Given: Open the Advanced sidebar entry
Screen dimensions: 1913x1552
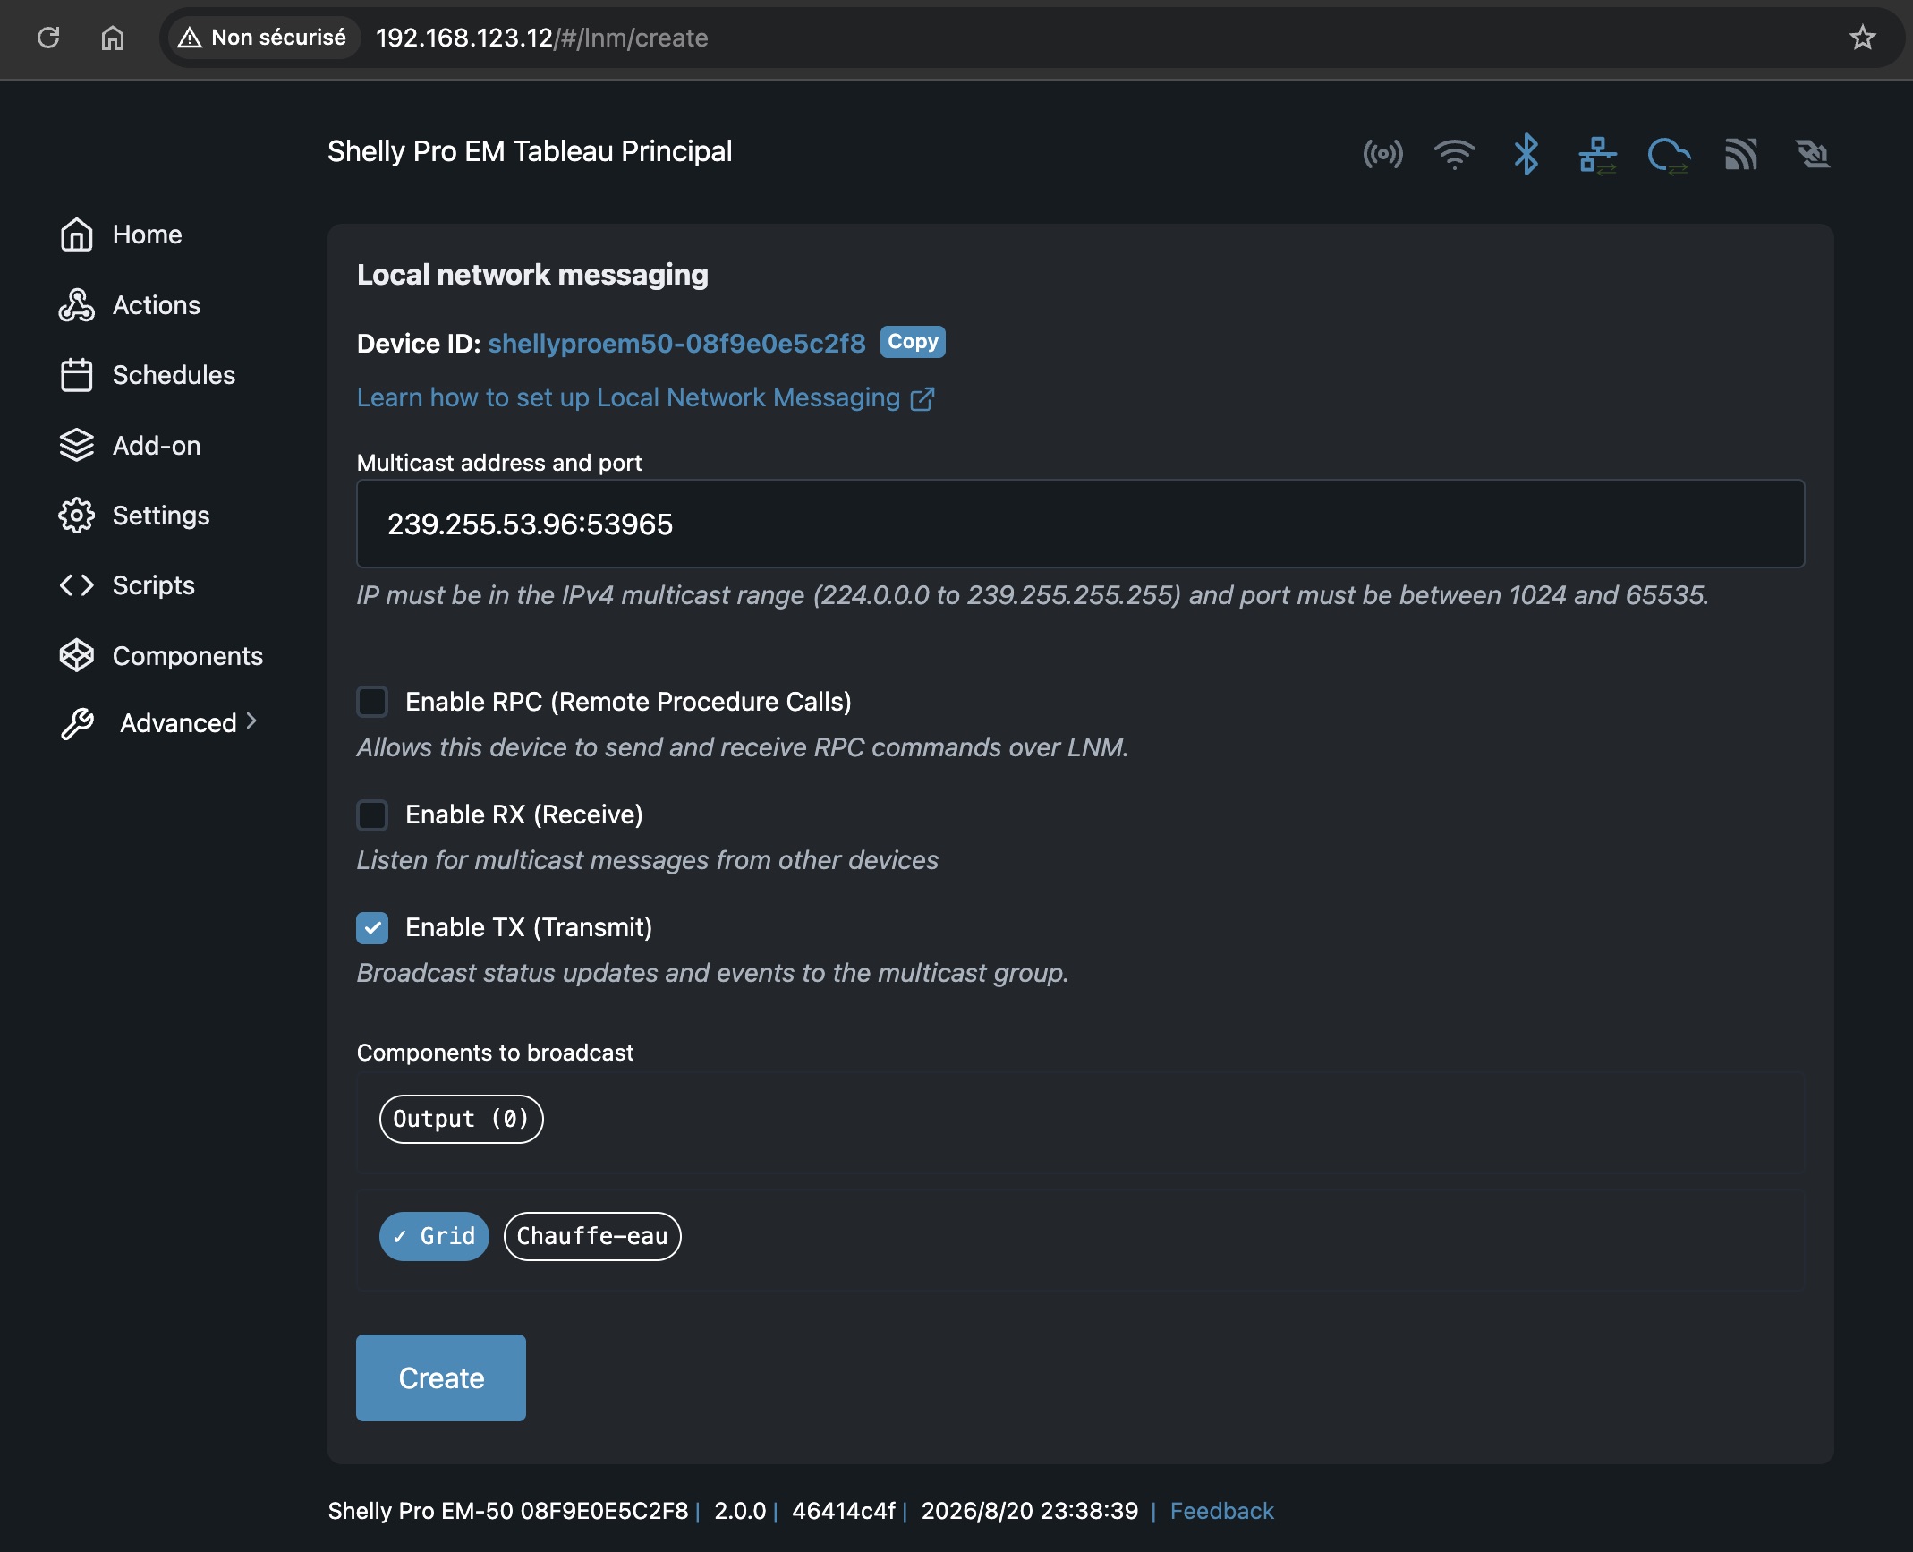Looking at the screenshot, I should click(x=178, y=723).
